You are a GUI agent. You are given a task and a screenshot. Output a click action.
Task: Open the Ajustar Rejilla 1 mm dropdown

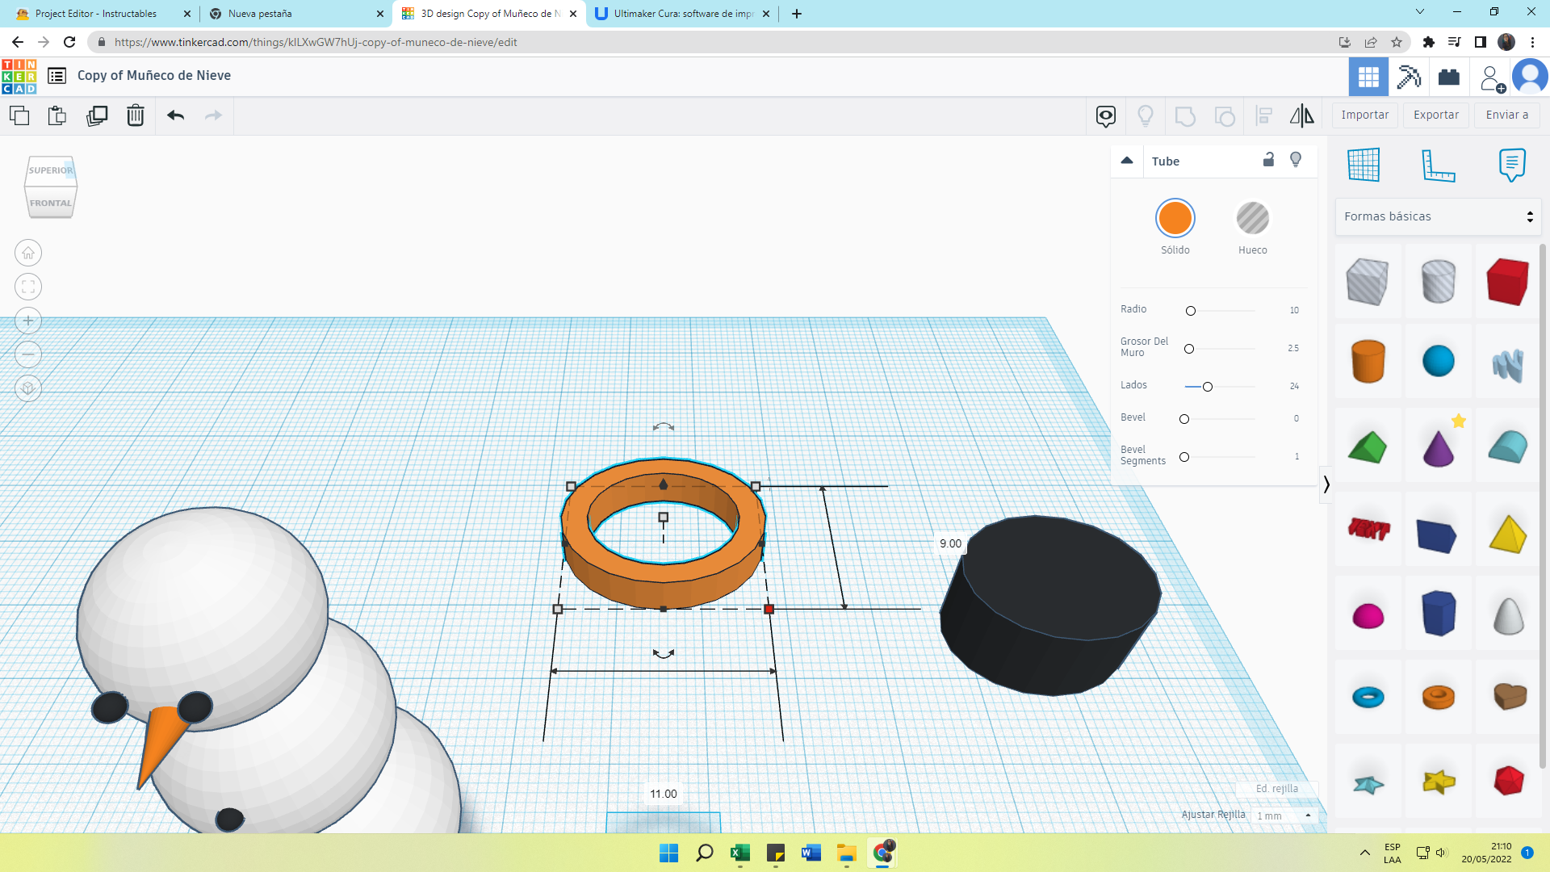(1284, 815)
